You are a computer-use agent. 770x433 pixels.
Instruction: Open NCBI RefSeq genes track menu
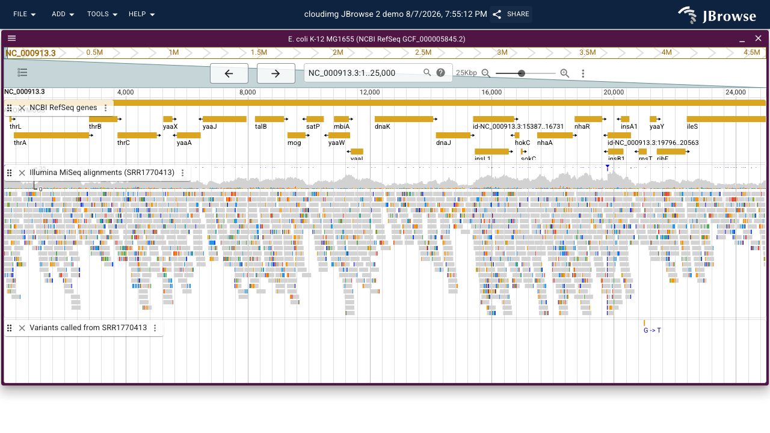[106, 108]
